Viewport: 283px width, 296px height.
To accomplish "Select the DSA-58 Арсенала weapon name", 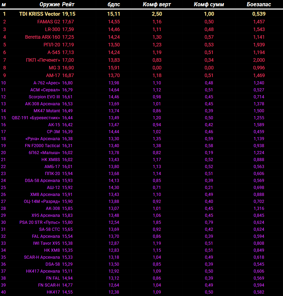I will (x=42, y=181).
